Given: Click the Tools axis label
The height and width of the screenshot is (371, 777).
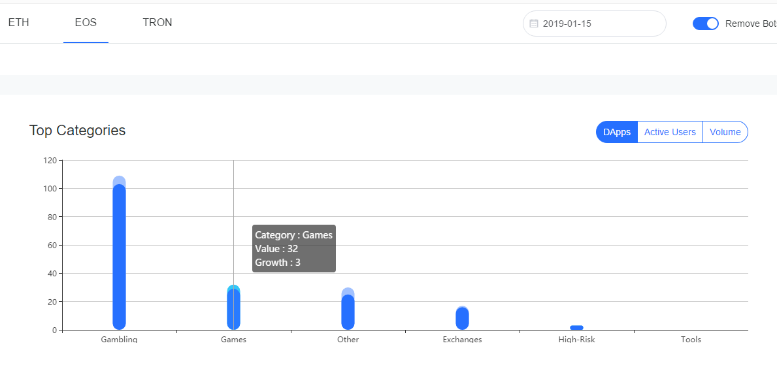Looking at the screenshot, I should (x=691, y=340).
